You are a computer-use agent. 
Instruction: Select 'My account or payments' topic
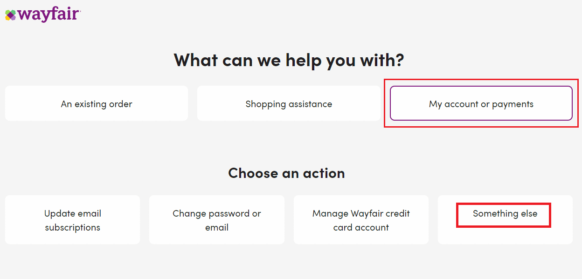coord(481,103)
